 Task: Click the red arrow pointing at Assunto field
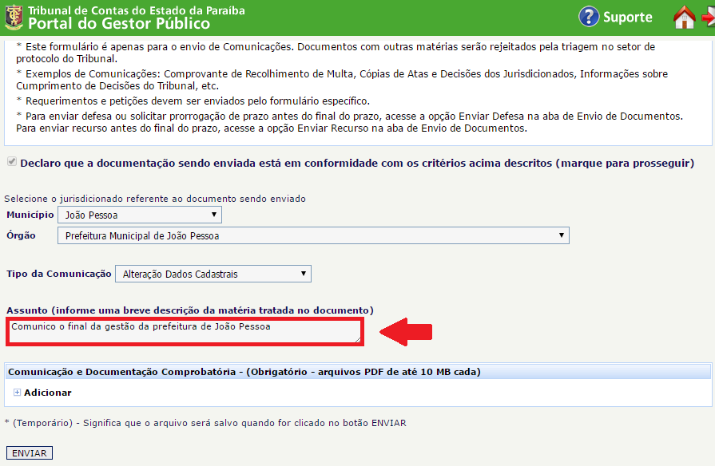click(x=405, y=331)
